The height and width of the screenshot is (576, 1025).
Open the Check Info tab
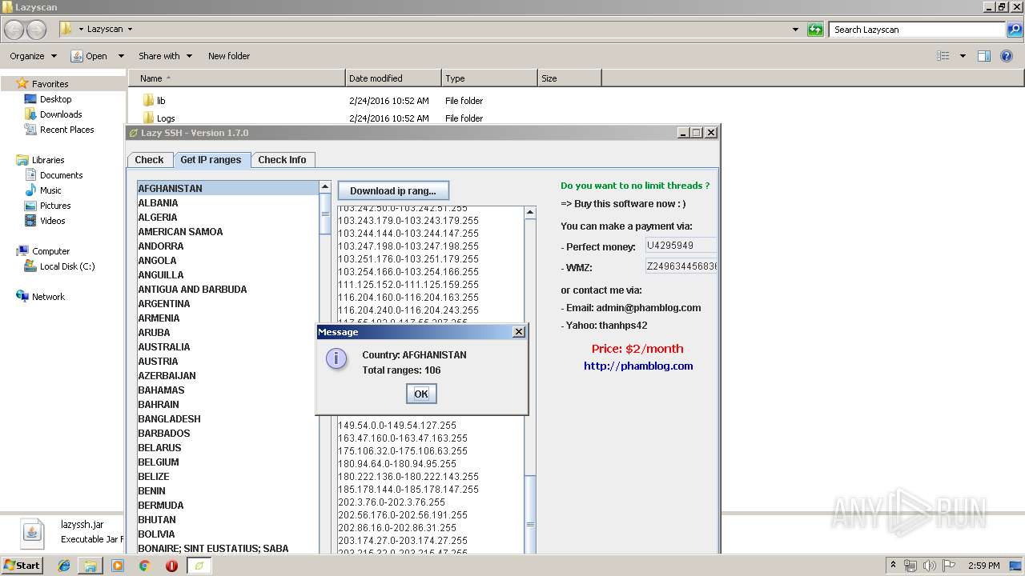[x=282, y=160]
